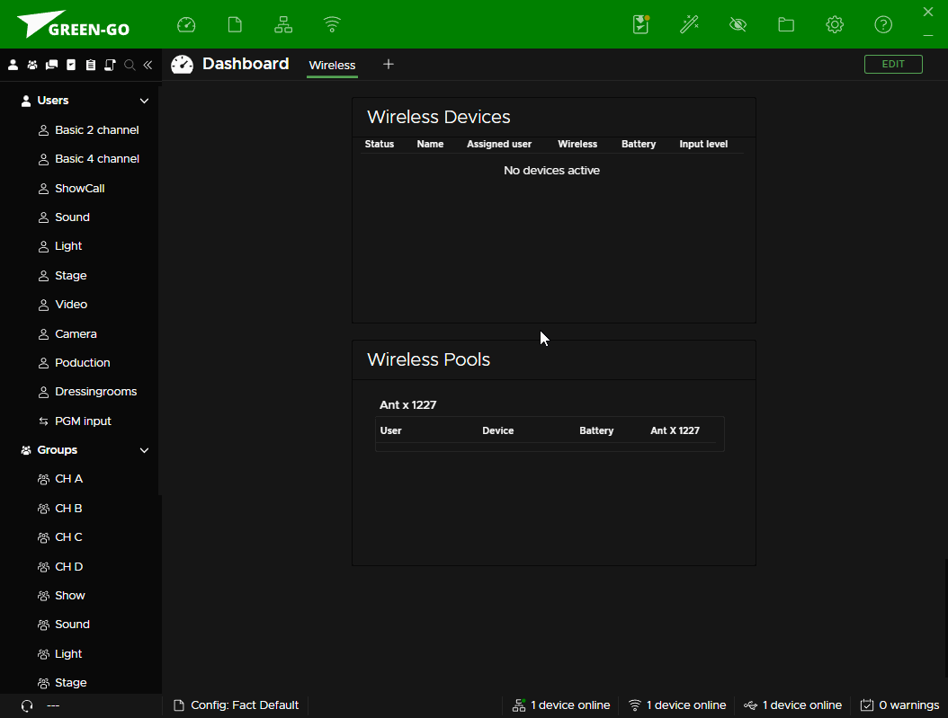Collapse the Groups section in the sidebar
This screenshot has width=948, height=718.
coord(144,450)
